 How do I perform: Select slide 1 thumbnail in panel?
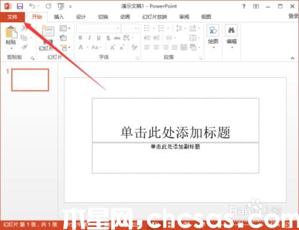click(30, 80)
